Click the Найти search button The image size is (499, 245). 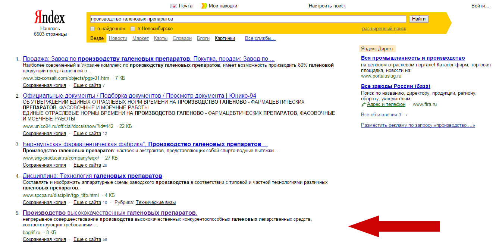coord(419,19)
